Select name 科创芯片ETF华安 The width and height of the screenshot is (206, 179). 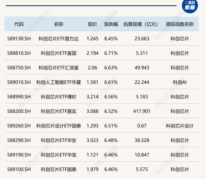[x=59, y=140]
